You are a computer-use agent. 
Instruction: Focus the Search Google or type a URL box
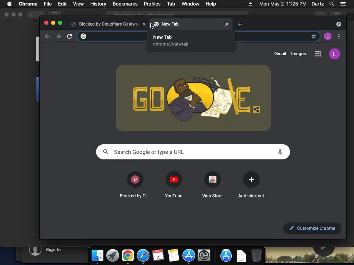193,152
